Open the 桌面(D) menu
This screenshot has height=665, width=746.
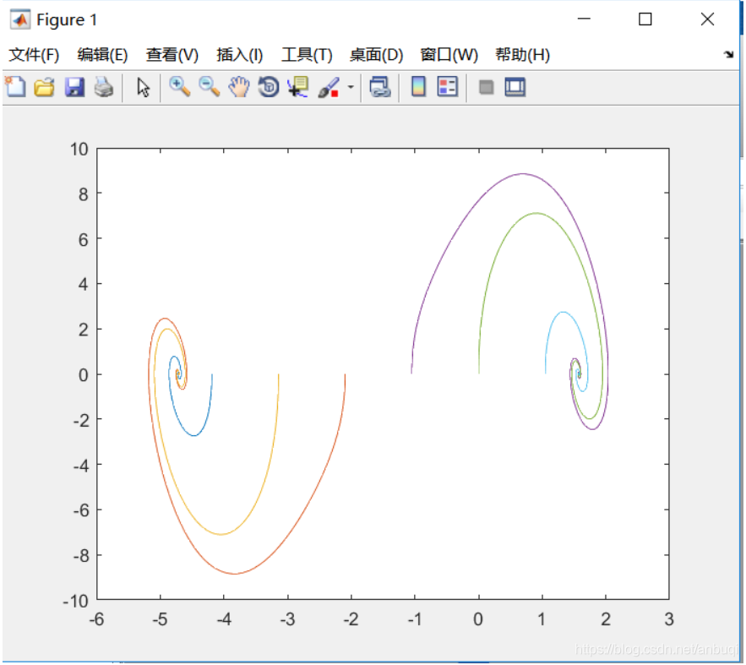click(376, 55)
